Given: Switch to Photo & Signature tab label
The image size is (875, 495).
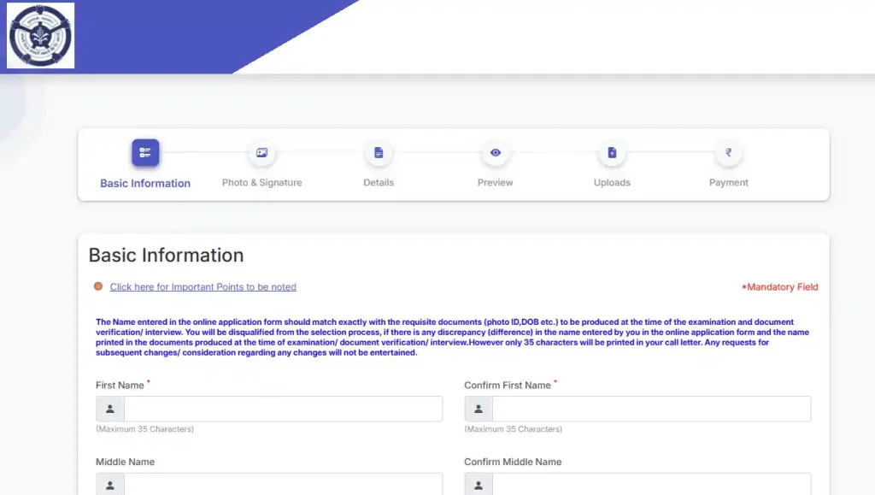Looking at the screenshot, I should (x=261, y=182).
